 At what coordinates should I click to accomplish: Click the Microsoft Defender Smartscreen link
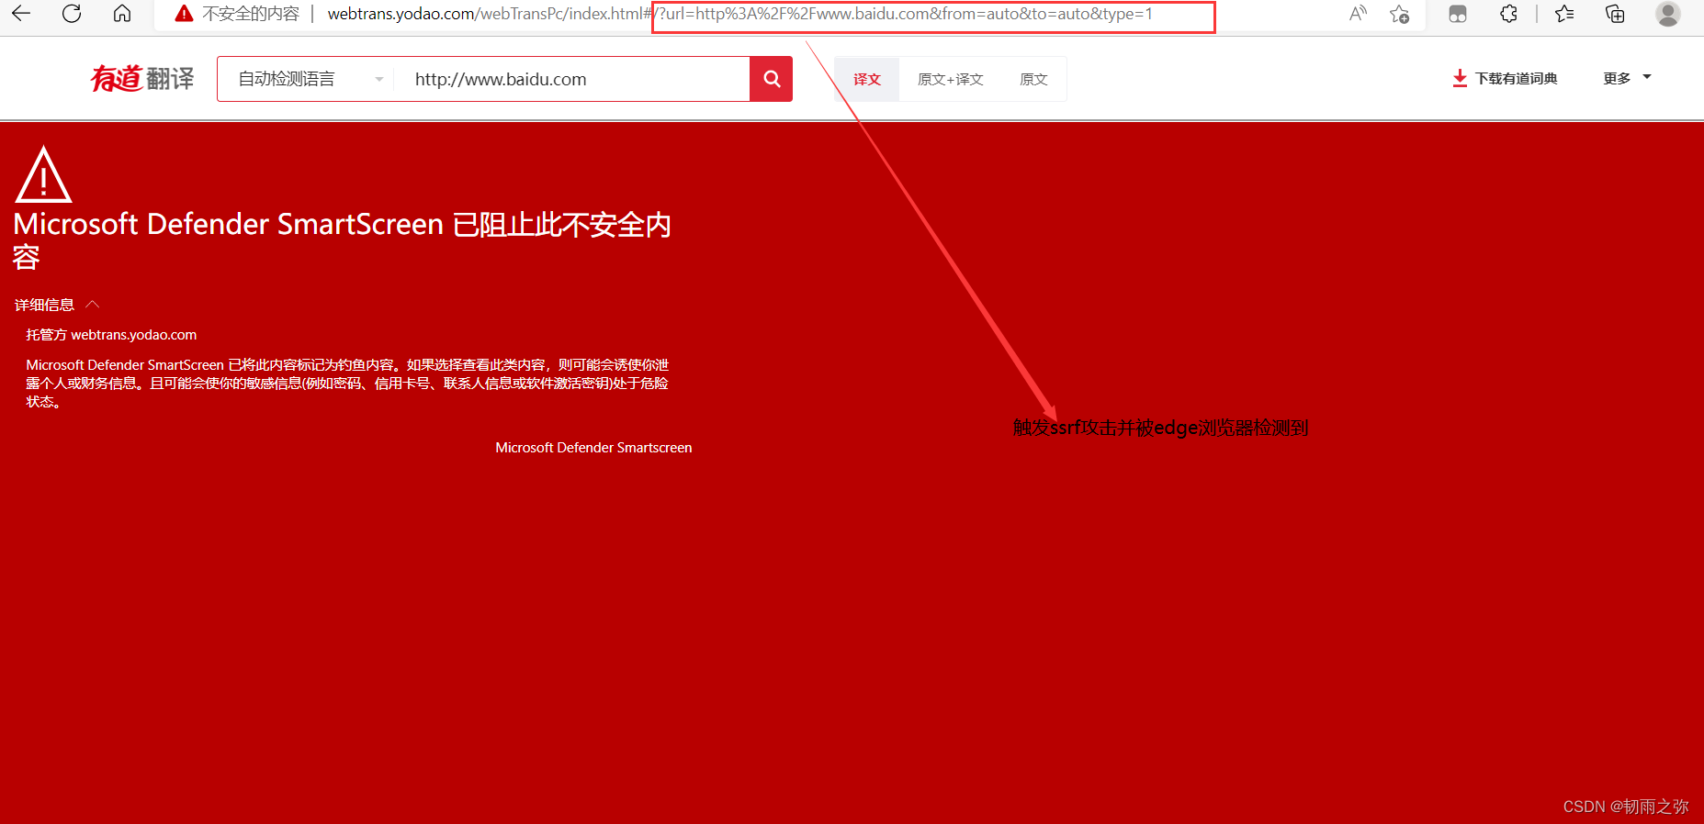click(x=593, y=448)
